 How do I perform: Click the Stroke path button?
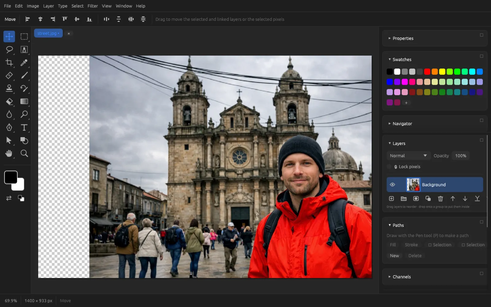click(411, 245)
